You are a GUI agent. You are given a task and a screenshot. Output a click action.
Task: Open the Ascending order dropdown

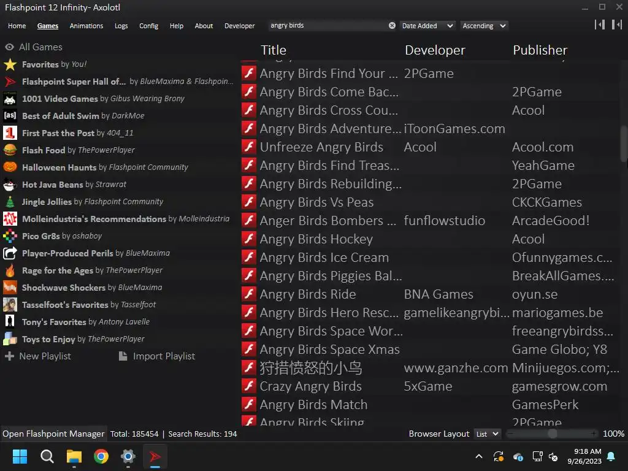484,26
